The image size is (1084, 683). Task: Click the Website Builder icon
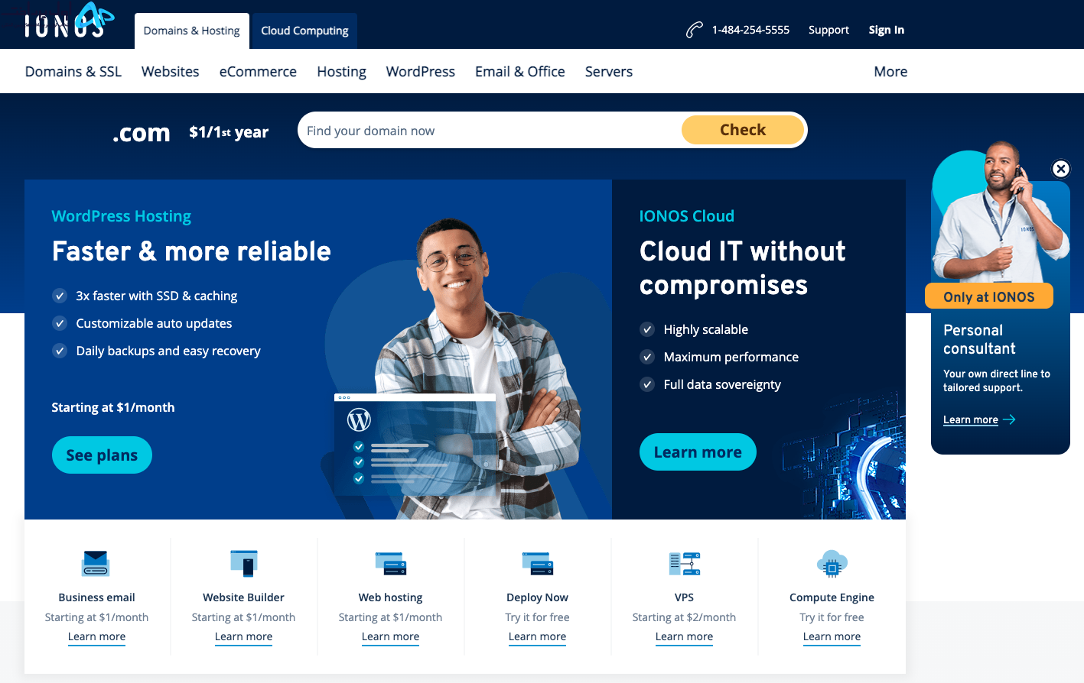(x=243, y=564)
